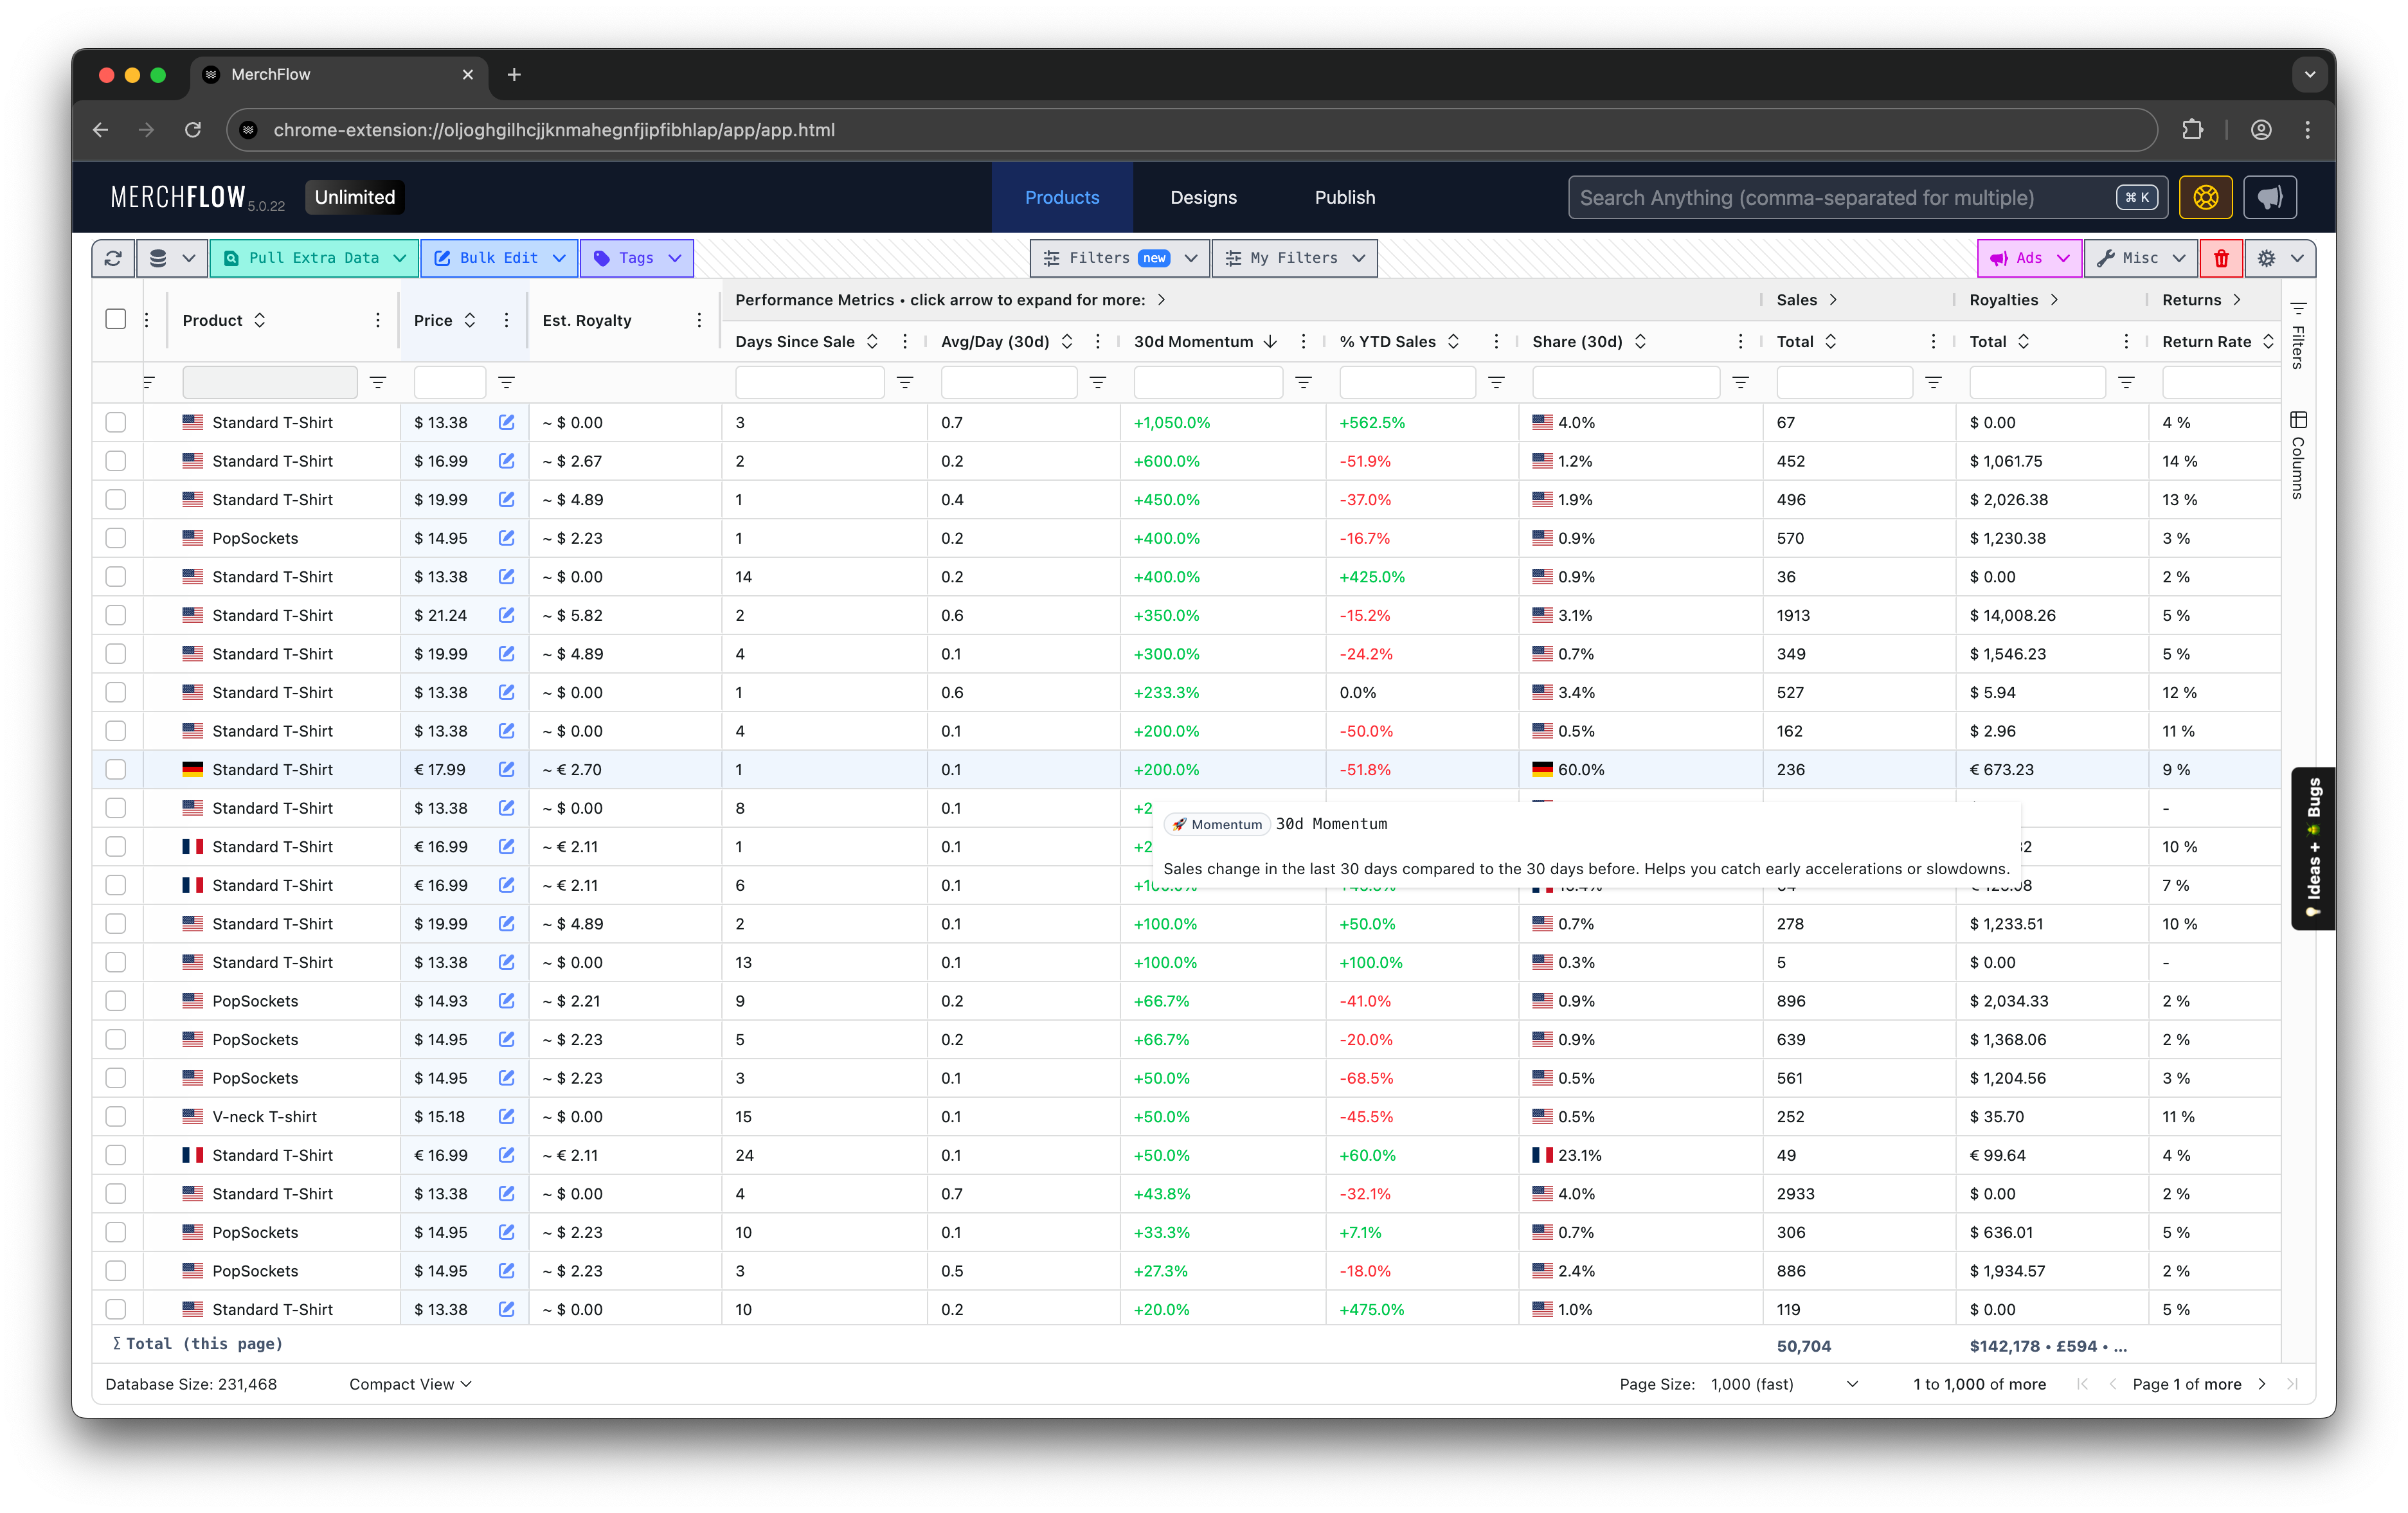Click the orange lifebuoy help icon
The width and height of the screenshot is (2408, 1513).
[x=2205, y=197]
